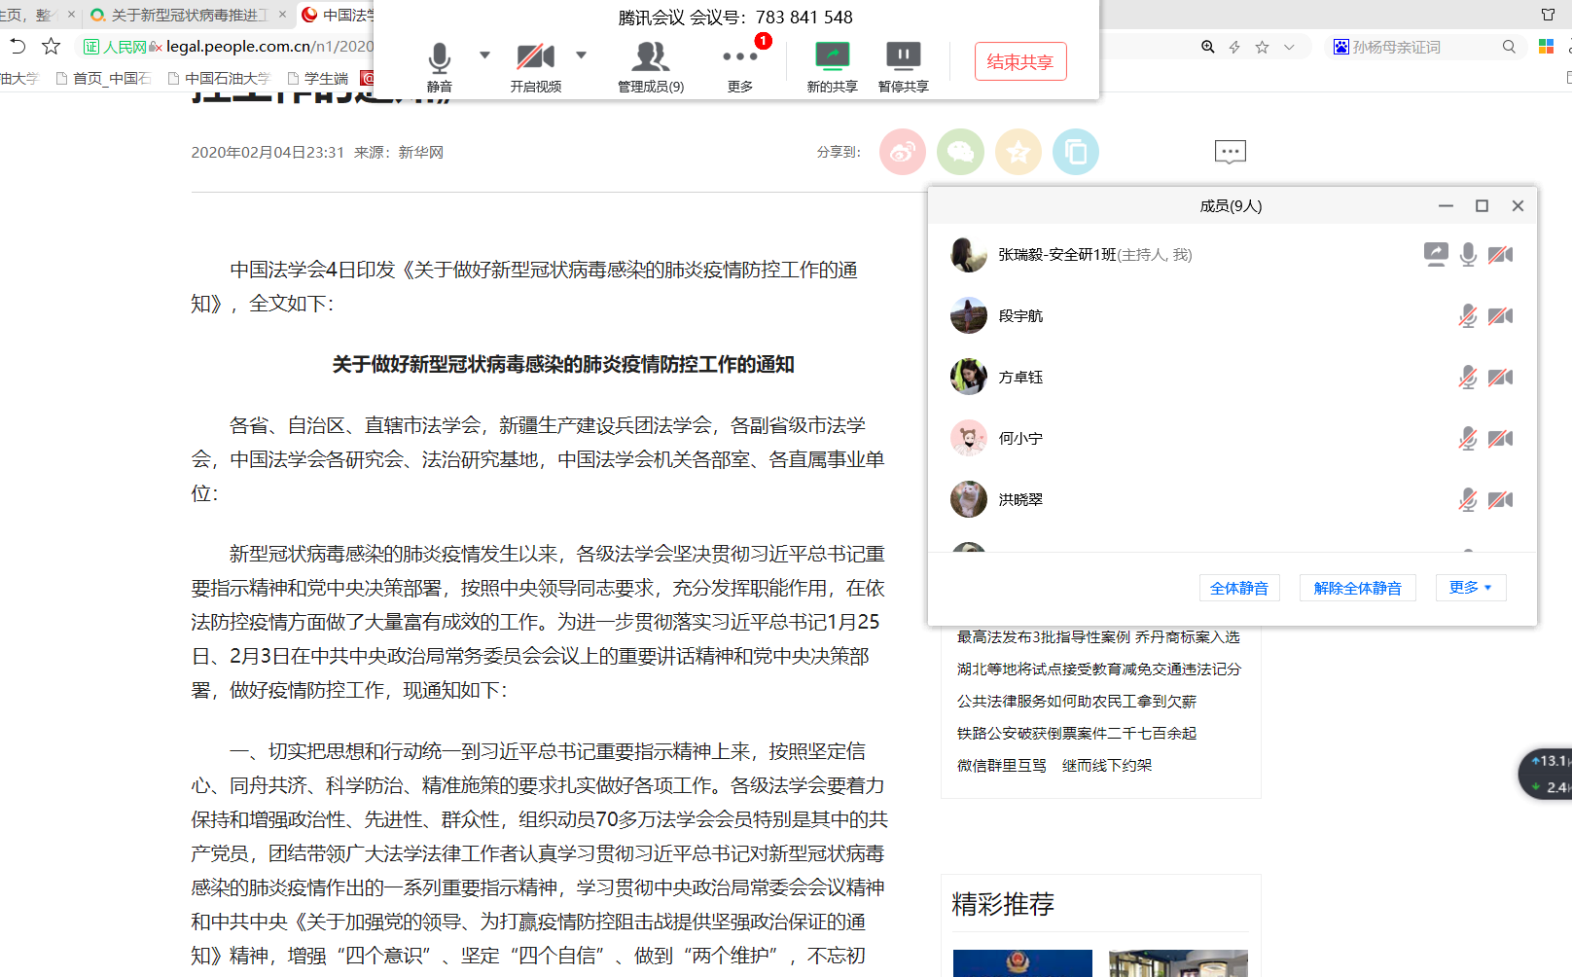The height and width of the screenshot is (977, 1572).
Task: Copy the article link via copy icon
Action: (x=1076, y=152)
